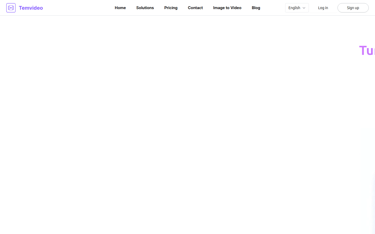Image resolution: width=375 pixels, height=234 pixels.
Task: Open the Contact page
Action: point(195,8)
